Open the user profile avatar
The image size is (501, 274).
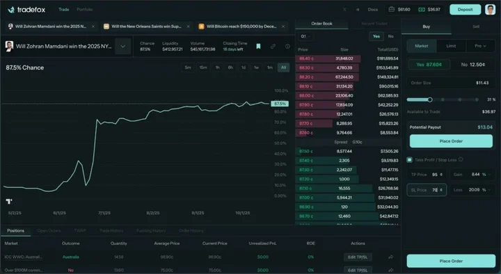click(x=490, y=10)
